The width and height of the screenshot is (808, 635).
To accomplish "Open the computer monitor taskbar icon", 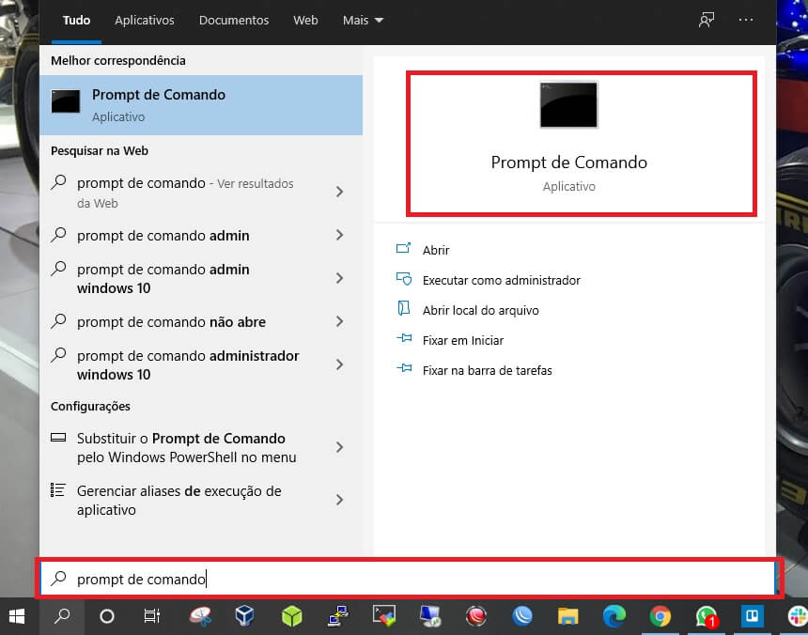I will 429,616.
